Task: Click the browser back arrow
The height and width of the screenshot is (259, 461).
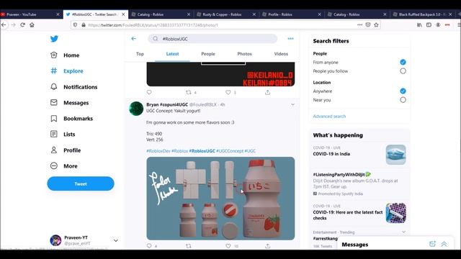Action: (4, 25)
